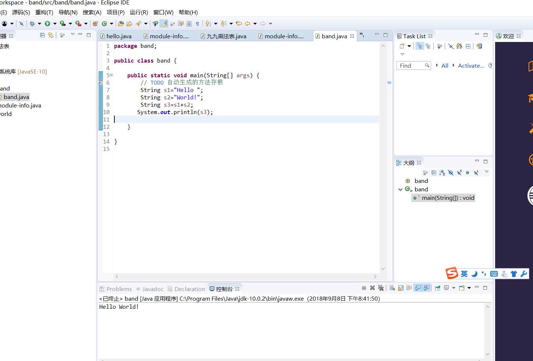
Task: Toggle Scroll Lock in console
Action: [x=401, y=288]
